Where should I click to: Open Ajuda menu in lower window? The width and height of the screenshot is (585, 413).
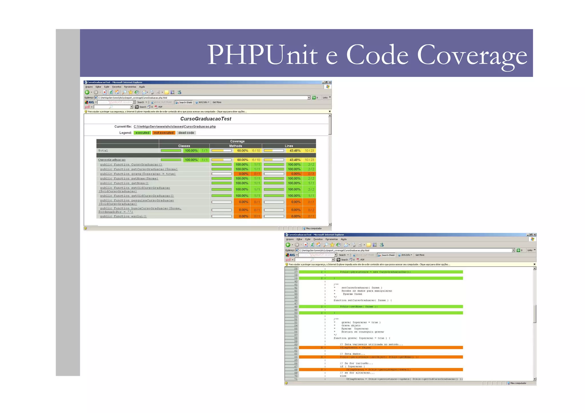coord(343,239)
